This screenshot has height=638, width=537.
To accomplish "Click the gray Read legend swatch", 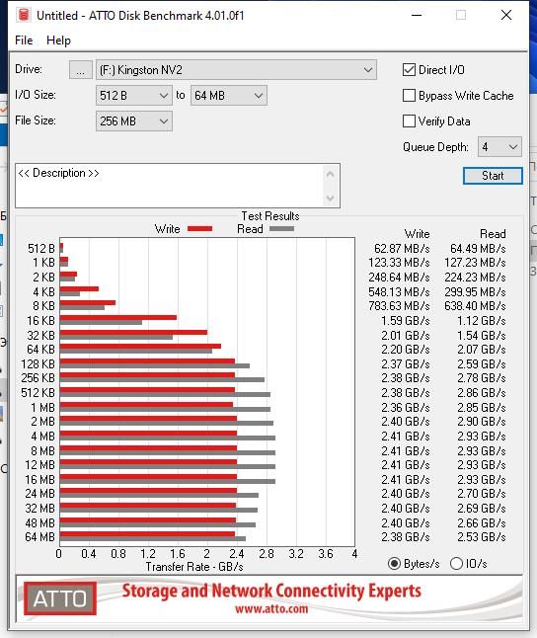I will point(281,229).
